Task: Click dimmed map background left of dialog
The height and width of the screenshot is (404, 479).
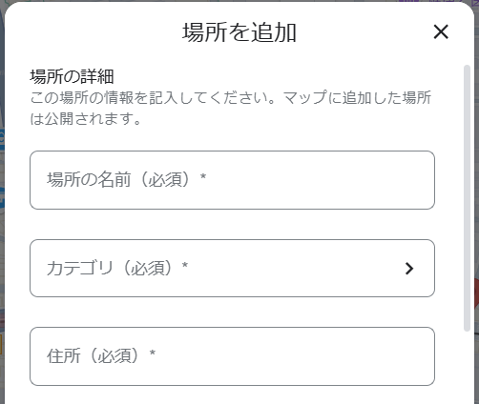Action: coord(2,222)
